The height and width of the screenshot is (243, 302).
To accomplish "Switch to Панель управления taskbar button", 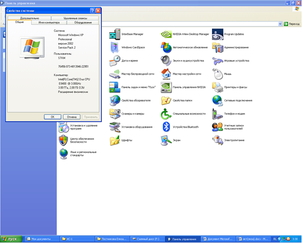I will (183, 239).
